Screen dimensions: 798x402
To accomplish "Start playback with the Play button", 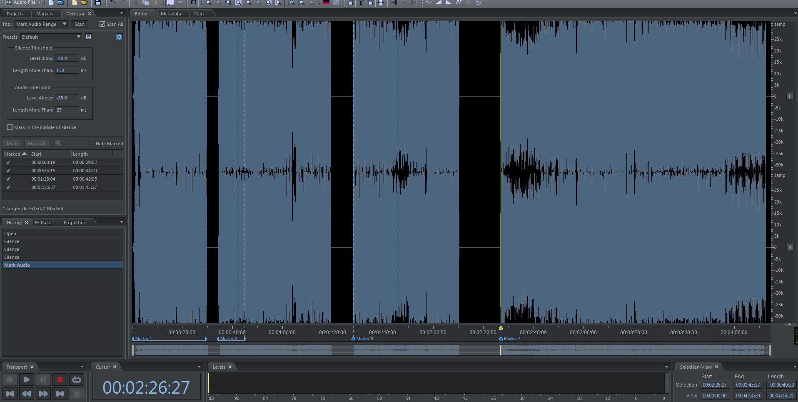I will [27, 380].
